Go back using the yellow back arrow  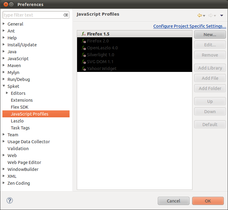click(x=199, y=15)
